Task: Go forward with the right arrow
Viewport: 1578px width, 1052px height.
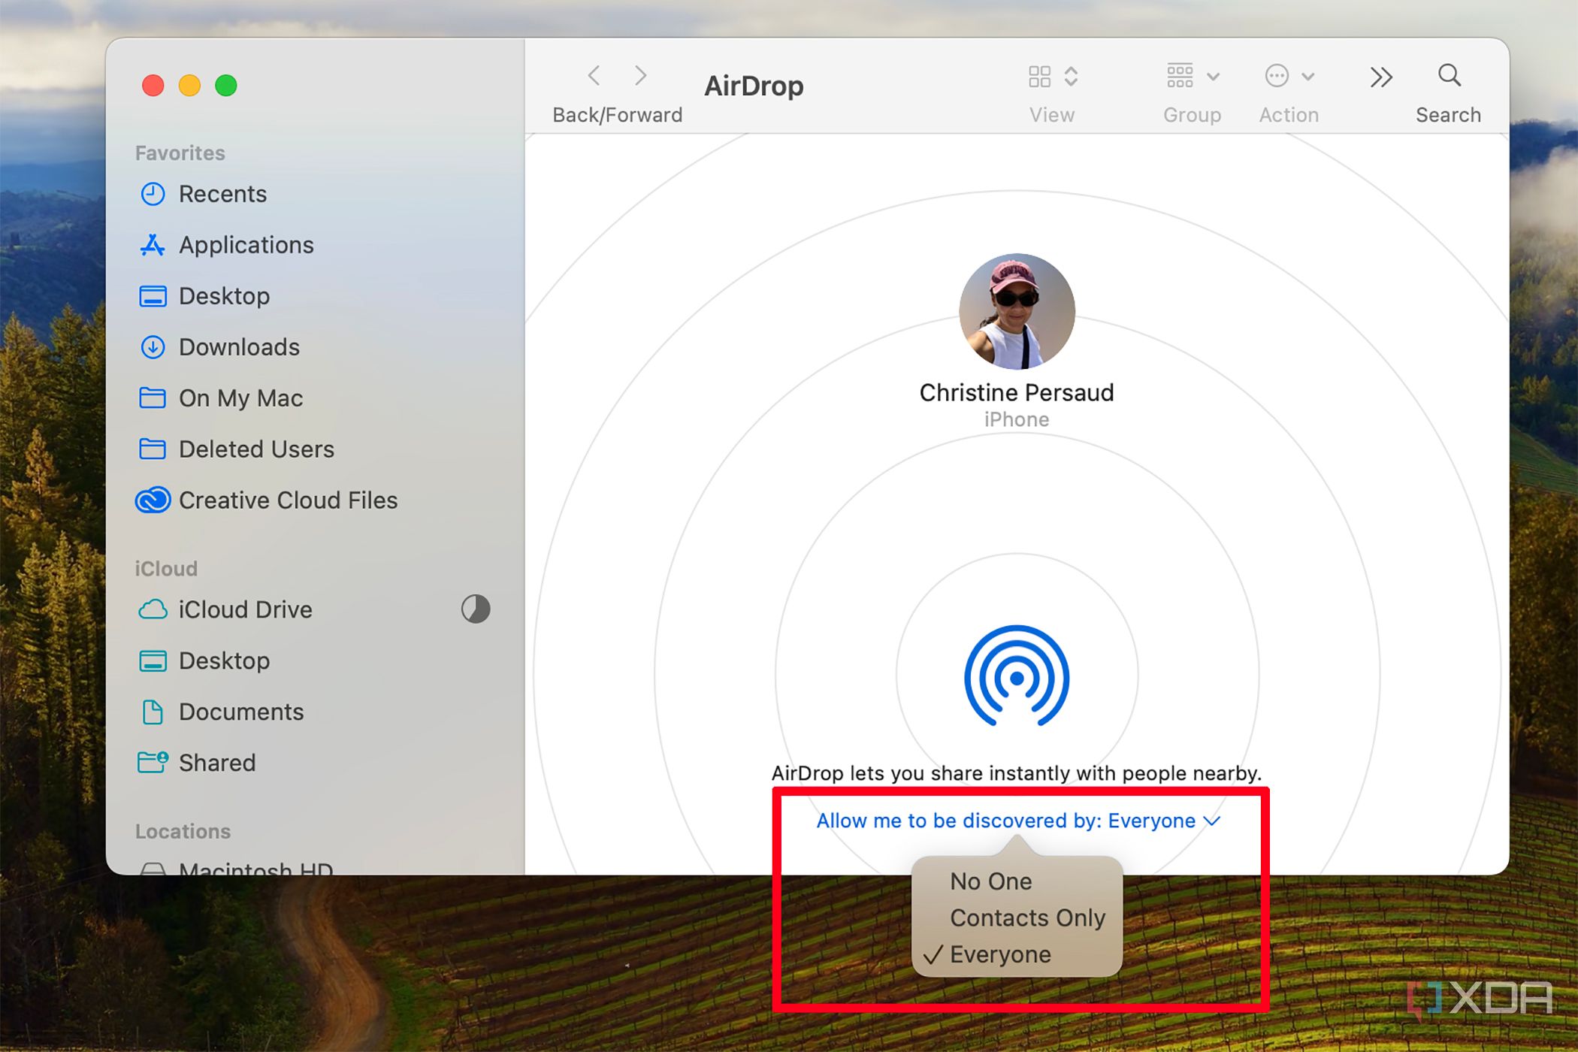Action: [x=640, y=76]
